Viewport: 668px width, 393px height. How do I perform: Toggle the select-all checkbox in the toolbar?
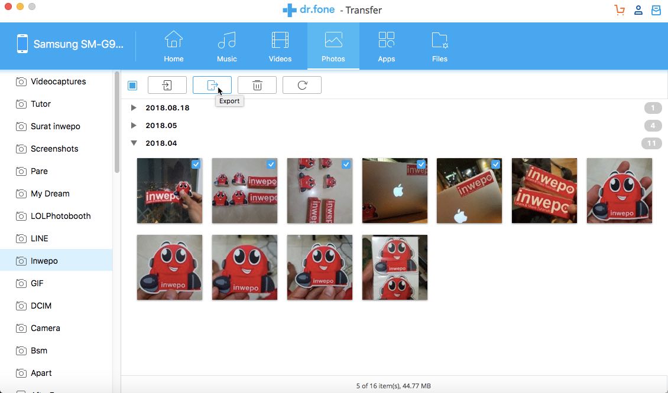tap(132, 86)
